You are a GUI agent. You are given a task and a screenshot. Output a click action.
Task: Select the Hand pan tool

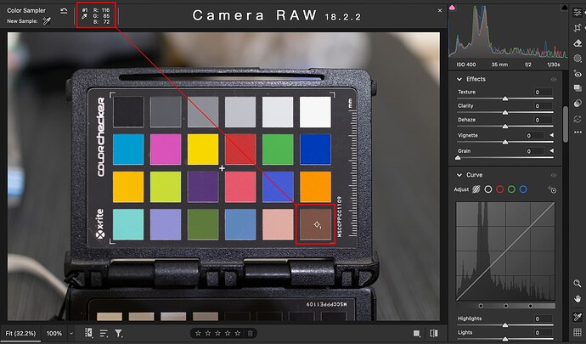[578, 299]
